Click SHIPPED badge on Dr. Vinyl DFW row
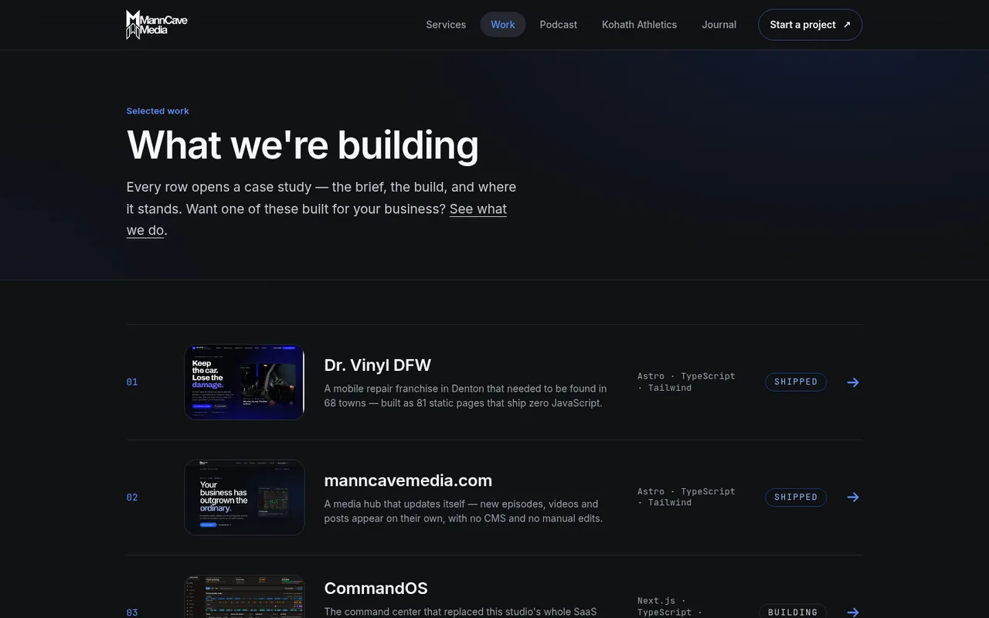 pyautogui.click(x=796, y=382)
